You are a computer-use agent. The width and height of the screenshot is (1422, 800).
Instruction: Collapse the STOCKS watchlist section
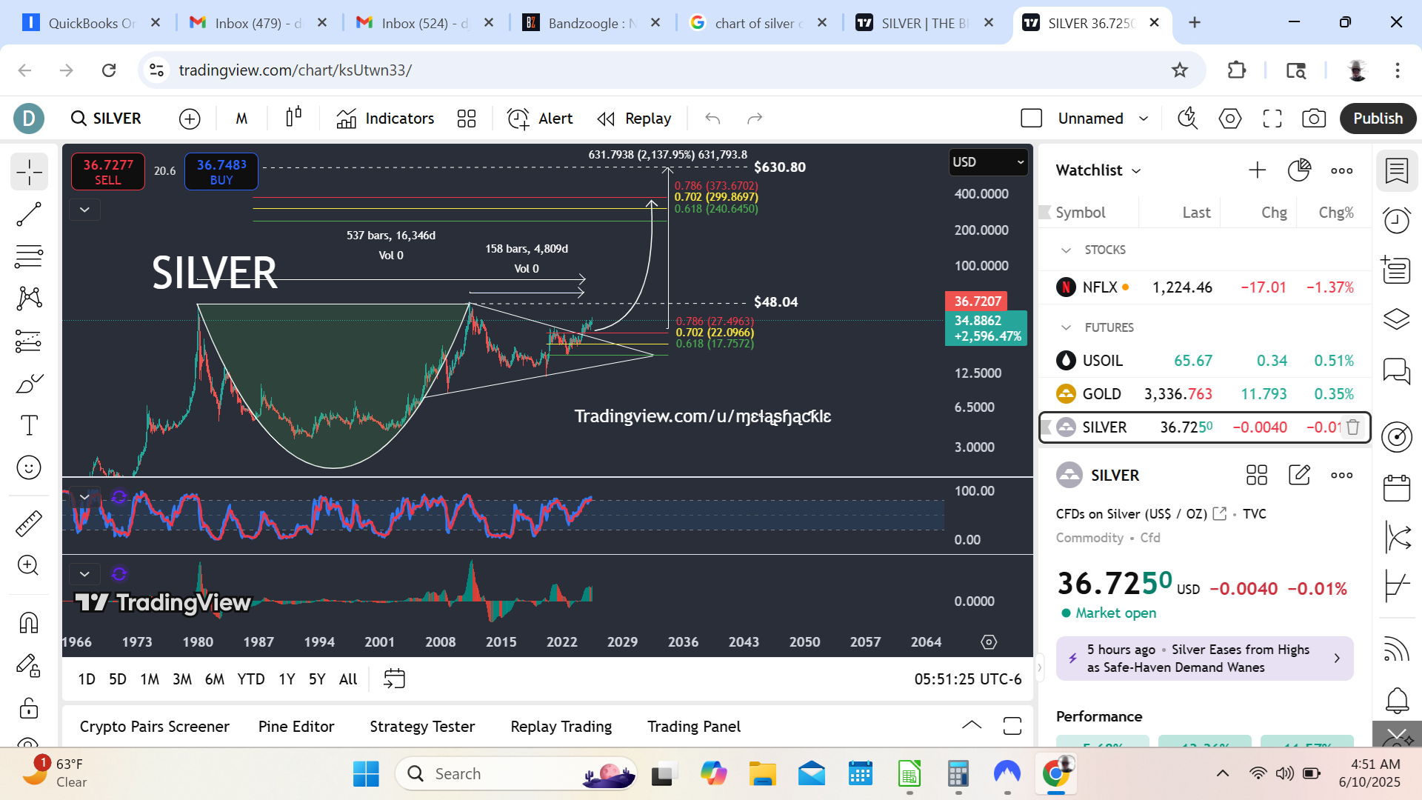pos(1066,250)
